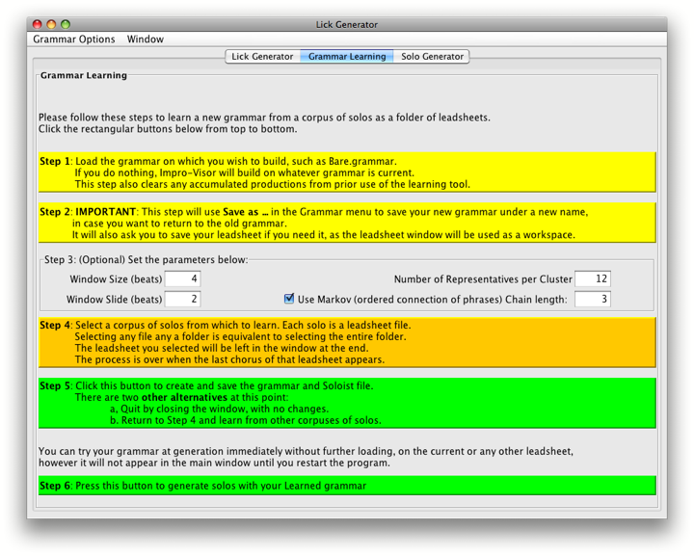The image size is (694, 556).
Task: Click the Window Slide (beats) field
Action: click(x=182, y=300)
